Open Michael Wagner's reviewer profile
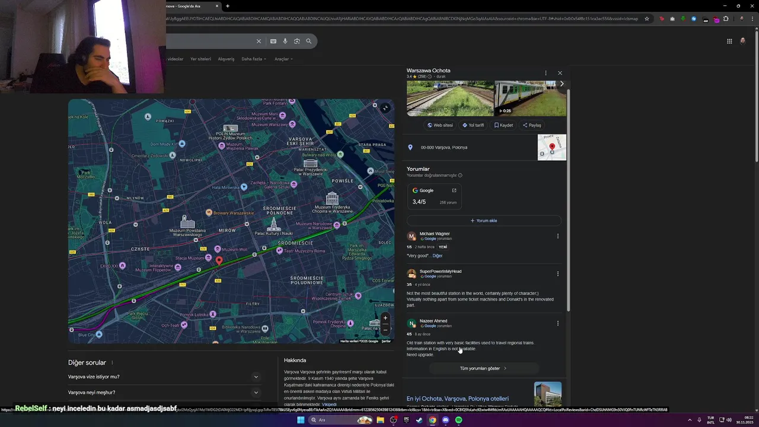759x427 pixels. [435, 234]
